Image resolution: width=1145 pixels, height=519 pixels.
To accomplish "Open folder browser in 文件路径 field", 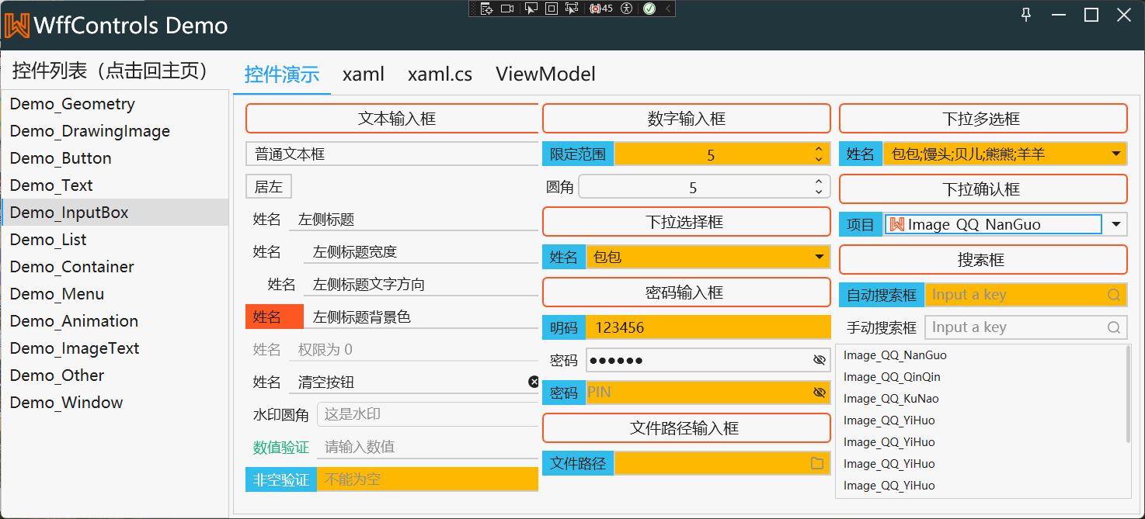I will coord(817,463).
